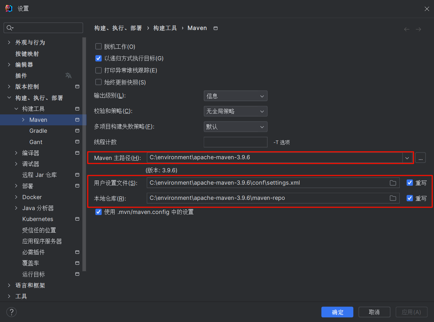Uncheck 以递归方式执行目标
The image size is (434, 322).
click(x=99, y=58)
